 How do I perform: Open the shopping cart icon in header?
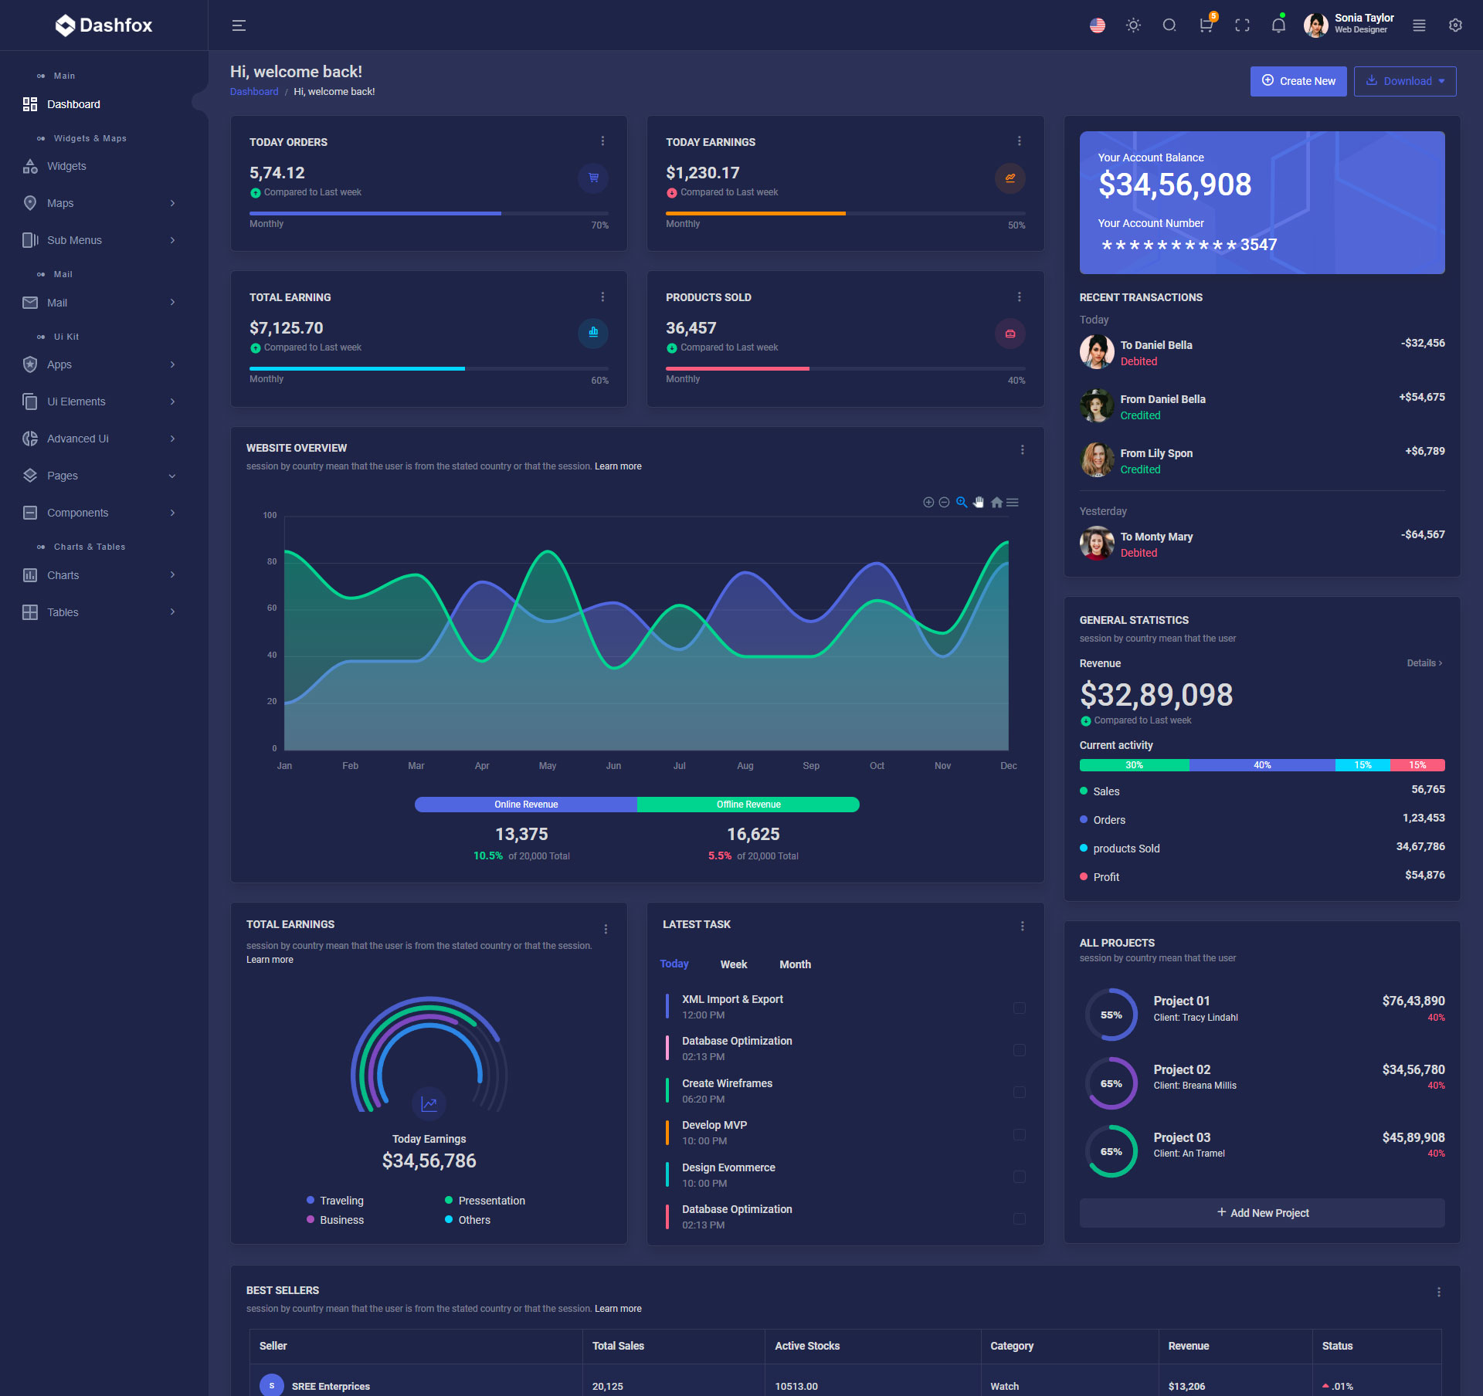coord(1205,25)
